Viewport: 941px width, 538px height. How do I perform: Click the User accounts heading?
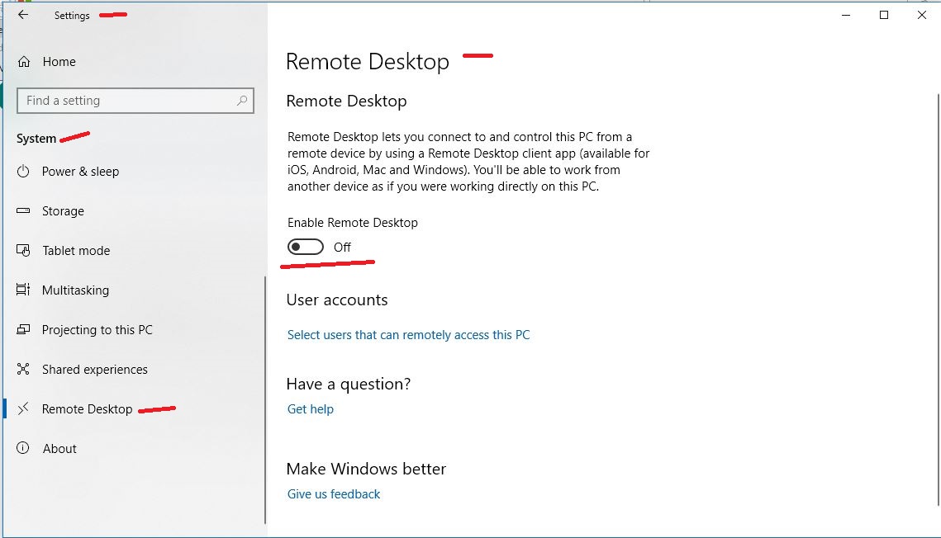point(337,300)
